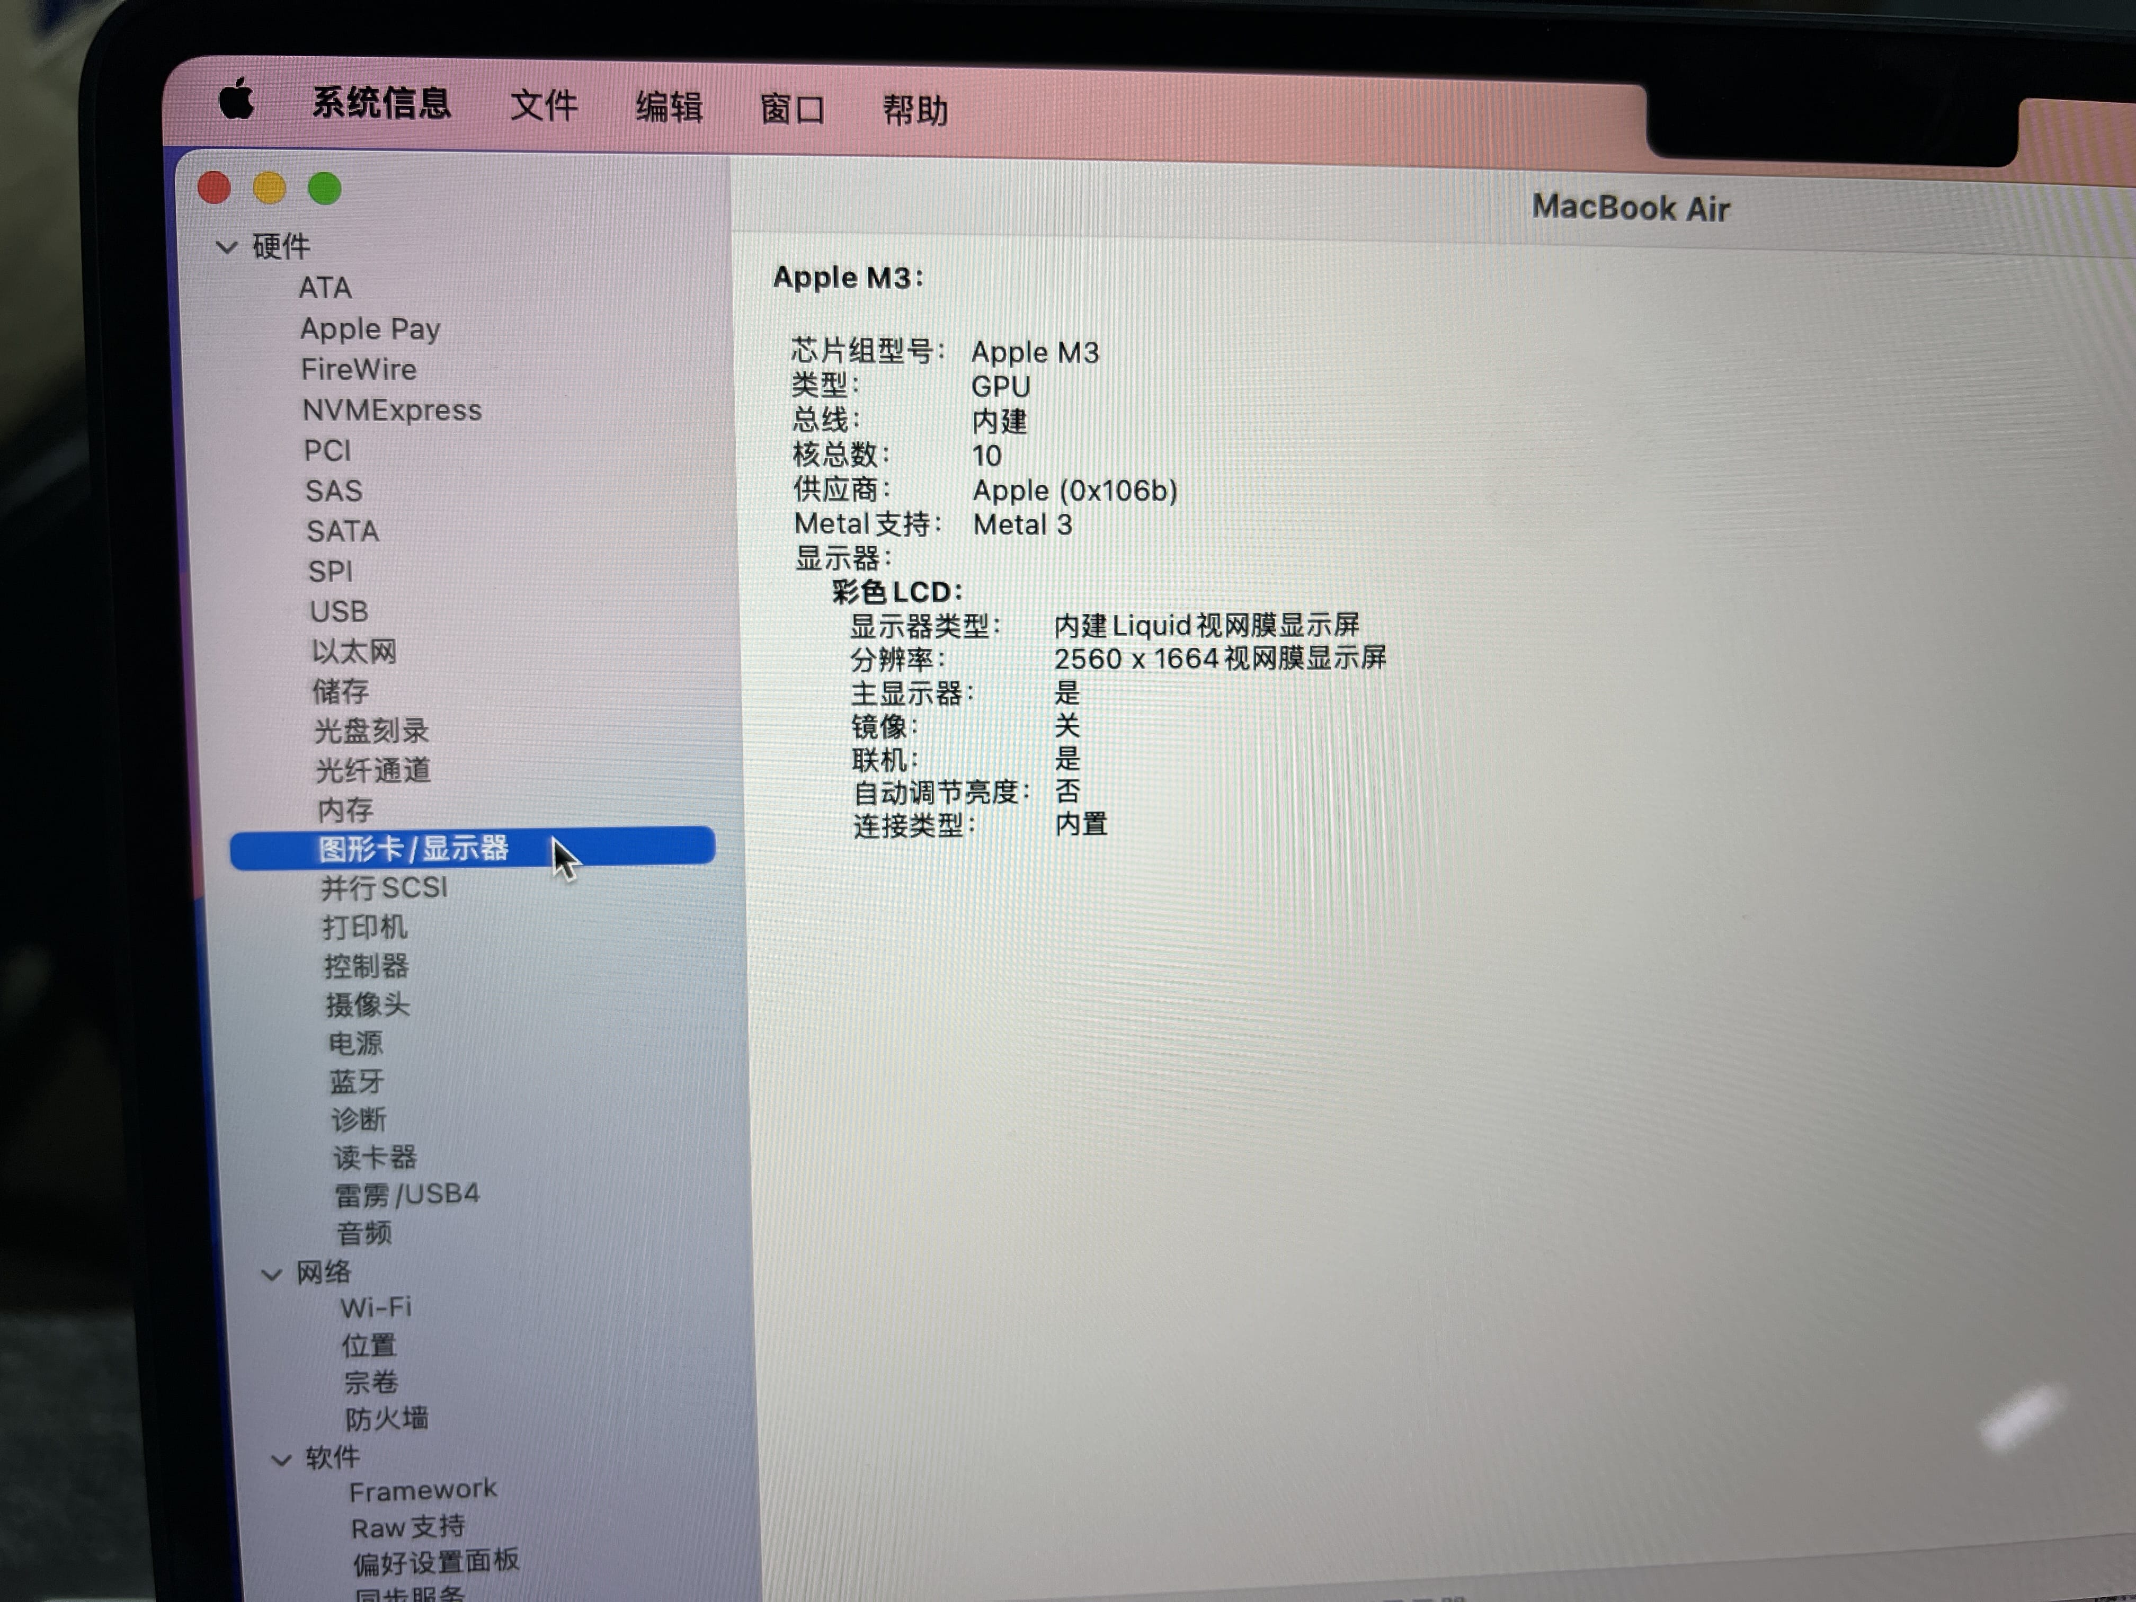Click the 彩色 LCD: heading
This screenshot has height=1602, width=2136.
click(x=897, y=592)
